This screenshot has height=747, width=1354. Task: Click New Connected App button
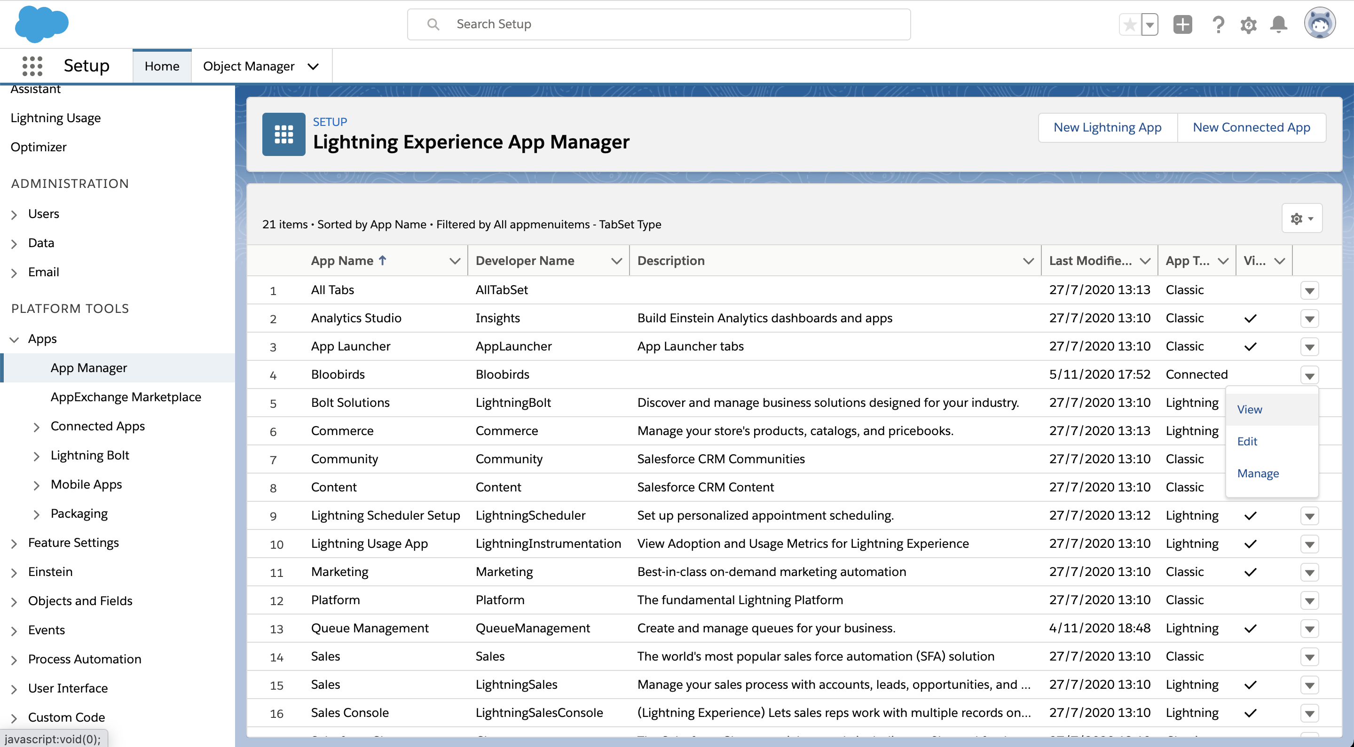click(1251, 128)
